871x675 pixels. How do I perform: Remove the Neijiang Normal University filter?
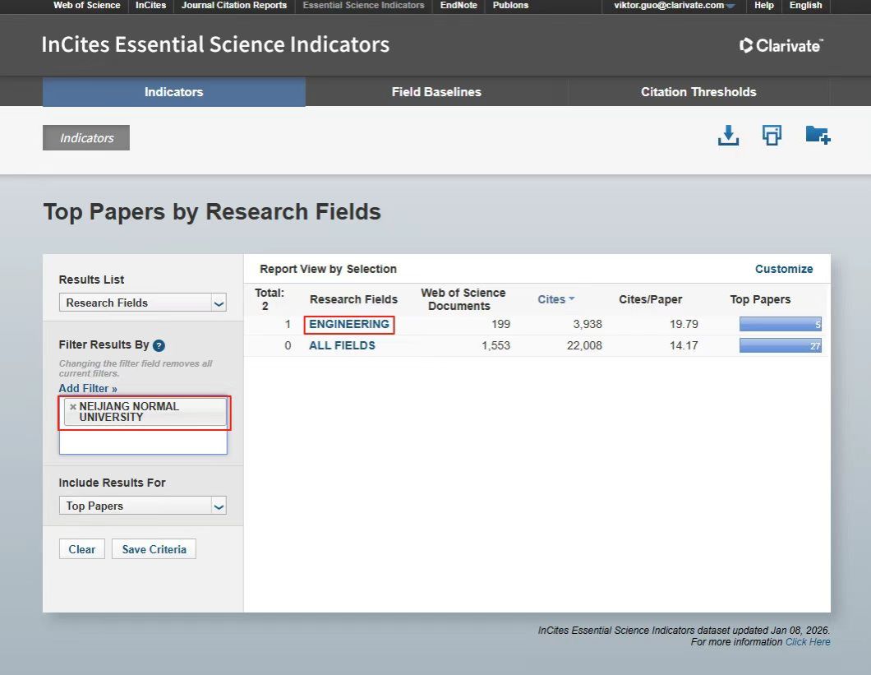tap(72, 407)
